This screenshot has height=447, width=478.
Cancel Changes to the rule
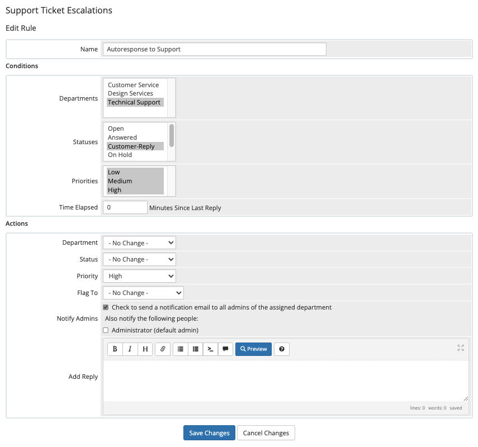pos(266,432)
